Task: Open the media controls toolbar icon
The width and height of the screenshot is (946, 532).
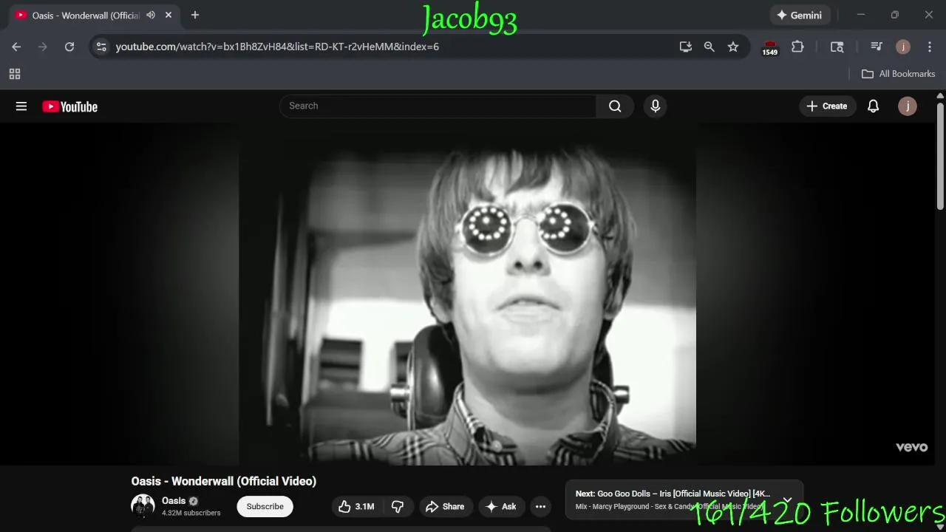Action: pos(877,47)
